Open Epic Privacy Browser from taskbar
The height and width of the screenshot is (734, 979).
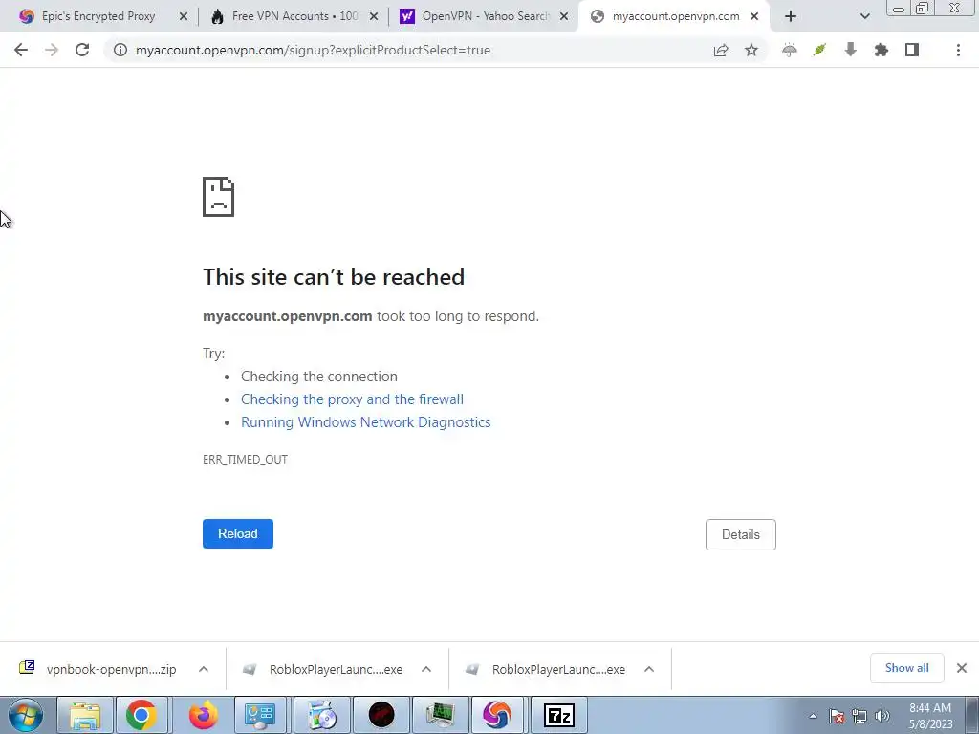pos(497,715)
